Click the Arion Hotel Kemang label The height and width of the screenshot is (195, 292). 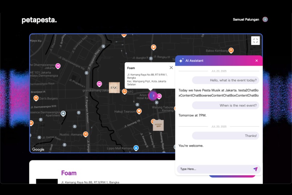pyautogui.click(x=143, y=97)
